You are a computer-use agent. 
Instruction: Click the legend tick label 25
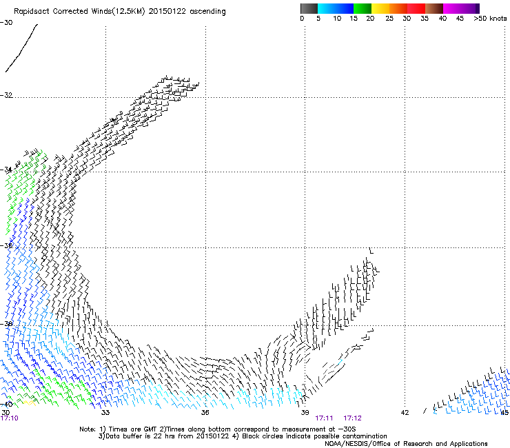[389, 19]
